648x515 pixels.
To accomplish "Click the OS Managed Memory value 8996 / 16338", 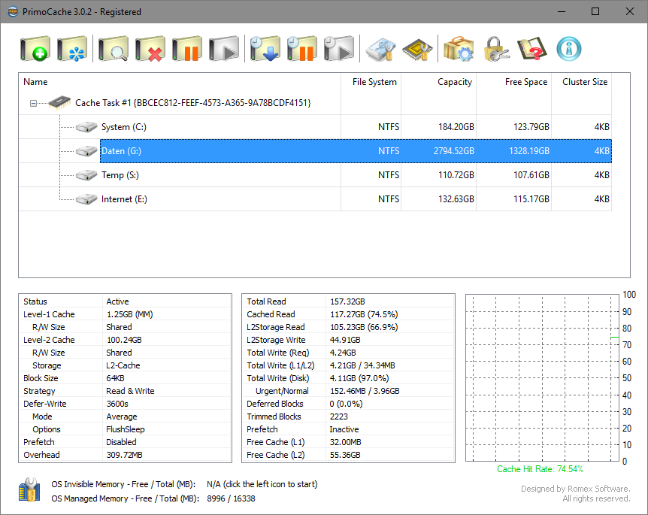I will (x=231, y=498).
